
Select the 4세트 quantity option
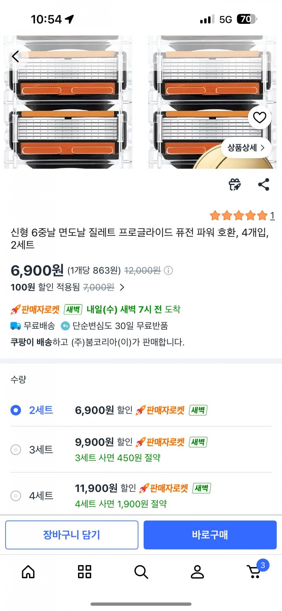point(16,496)
